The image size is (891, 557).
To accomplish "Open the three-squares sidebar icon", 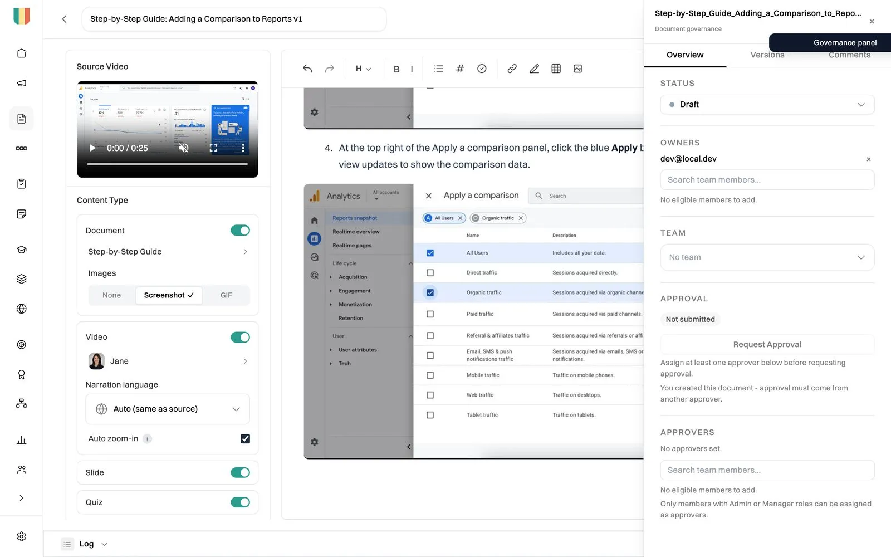I will point(21,148).
